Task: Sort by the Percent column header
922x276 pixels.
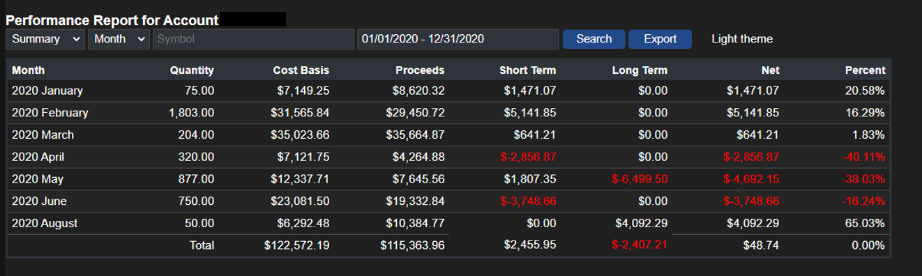Action: (865, 70)
